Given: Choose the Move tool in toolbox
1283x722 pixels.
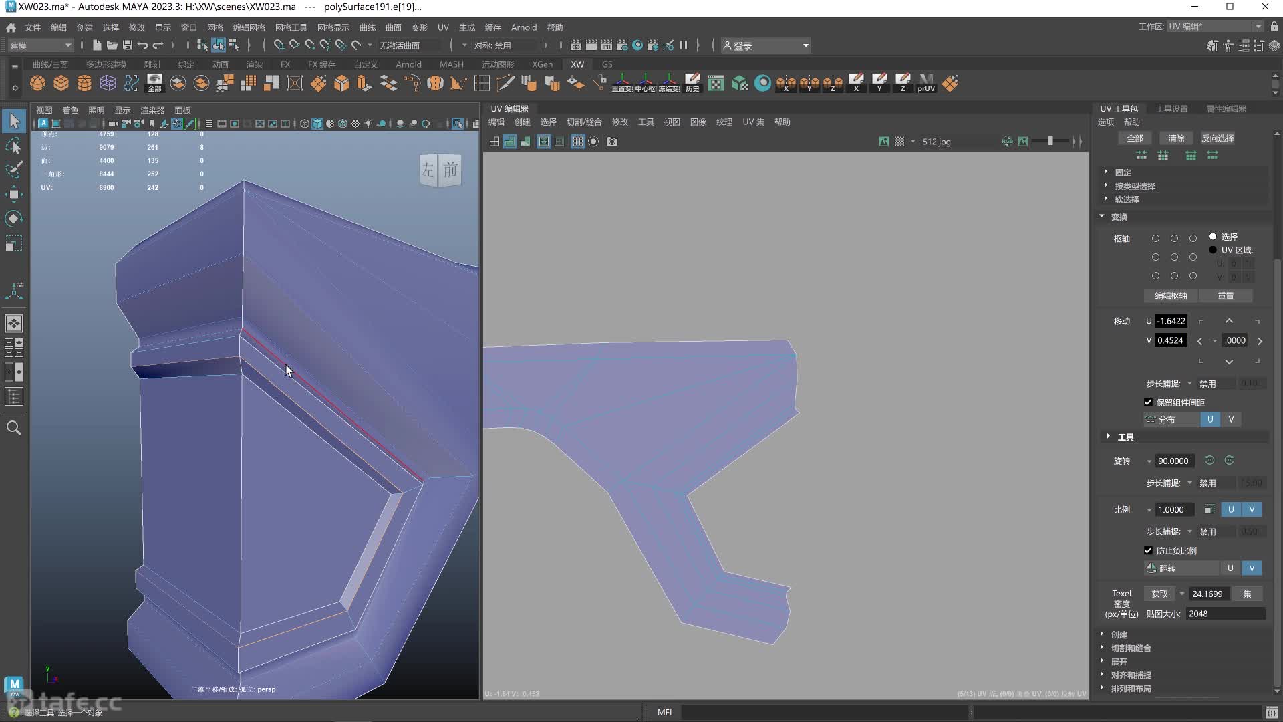Looking at the screenshot, I should [x=14, y=195].
